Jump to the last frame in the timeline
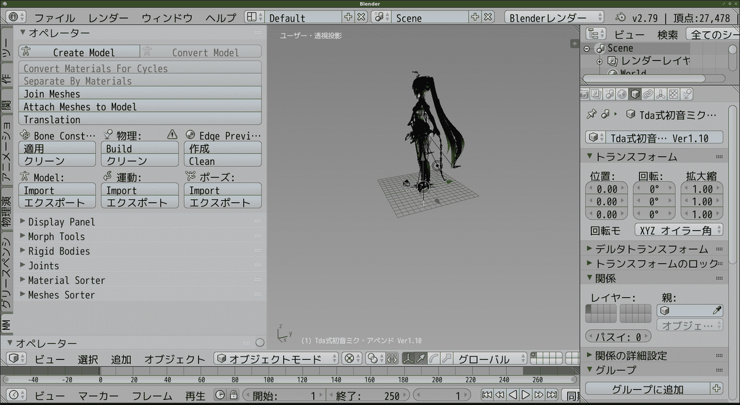 tap(552, 395)
